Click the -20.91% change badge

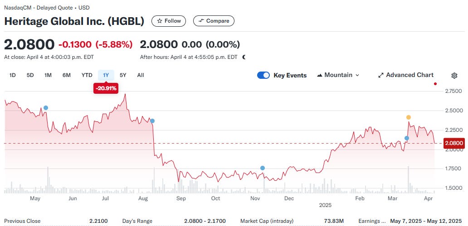[106, 89]
